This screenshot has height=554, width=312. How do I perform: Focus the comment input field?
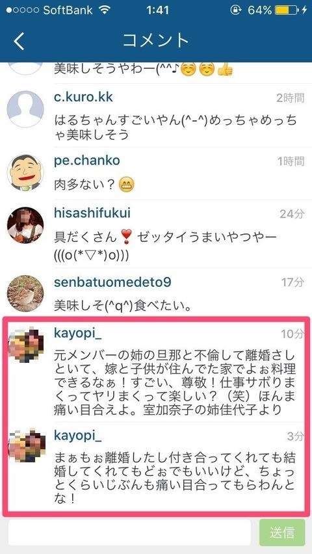[130, 532]
